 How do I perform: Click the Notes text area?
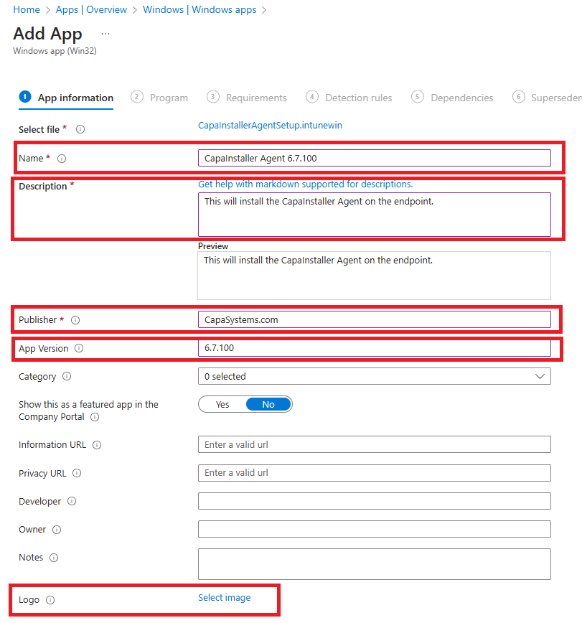point(374,564)
